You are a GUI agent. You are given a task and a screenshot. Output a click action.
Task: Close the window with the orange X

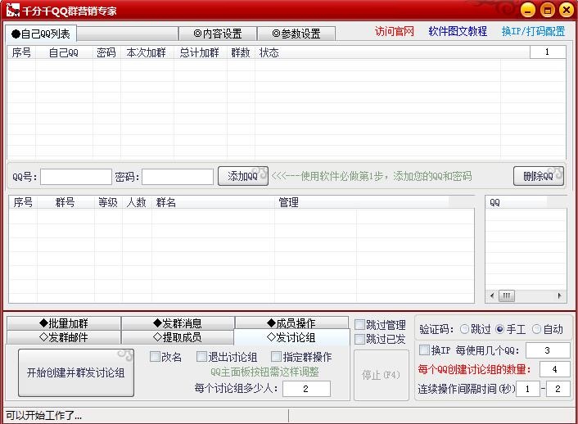tap(567, 10)
